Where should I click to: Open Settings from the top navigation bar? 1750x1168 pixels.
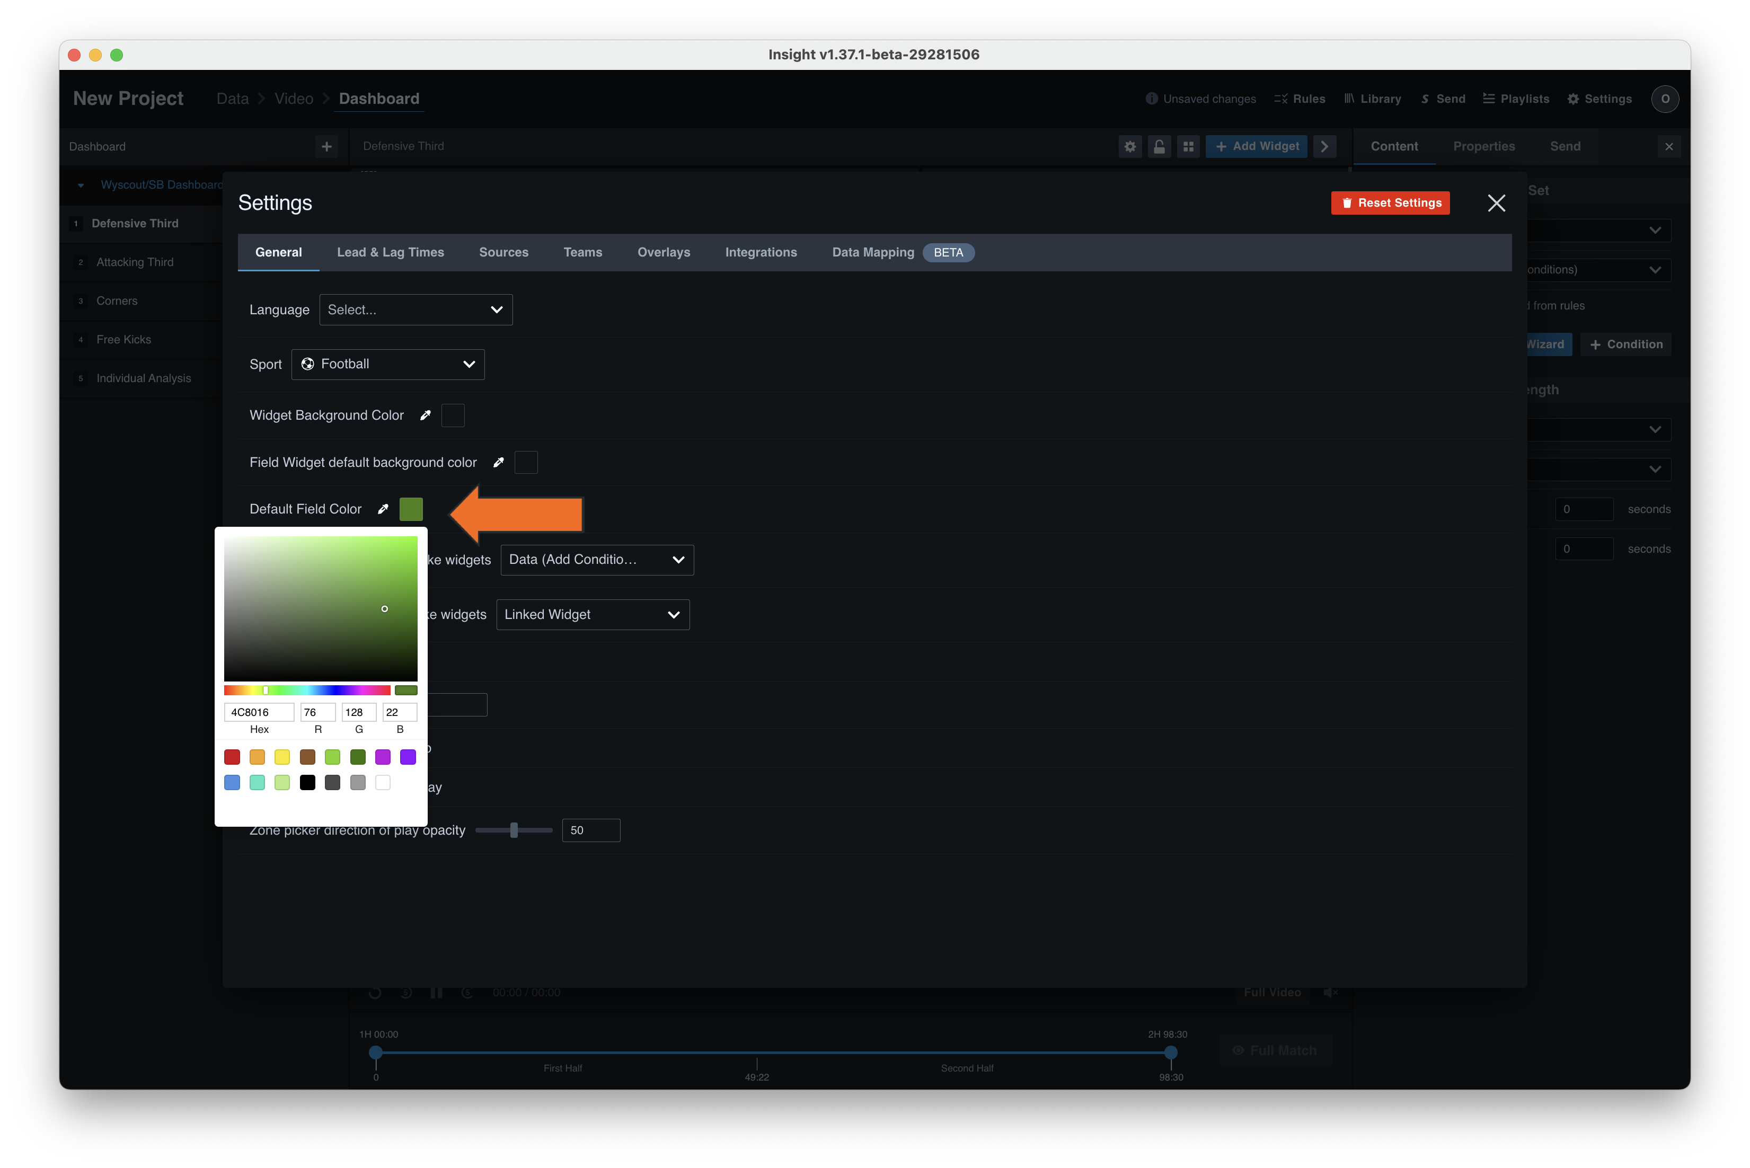1599,99
